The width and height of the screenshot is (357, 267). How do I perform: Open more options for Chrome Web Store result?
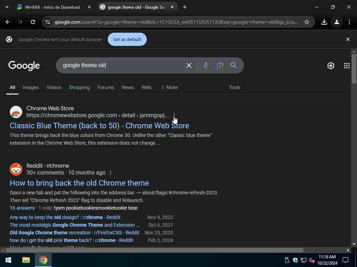(174, 115)
